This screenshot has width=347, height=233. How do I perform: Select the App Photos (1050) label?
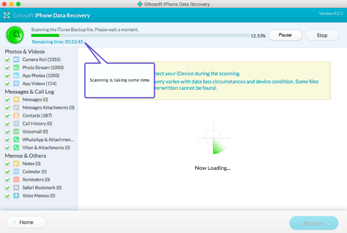pos(41,75)
